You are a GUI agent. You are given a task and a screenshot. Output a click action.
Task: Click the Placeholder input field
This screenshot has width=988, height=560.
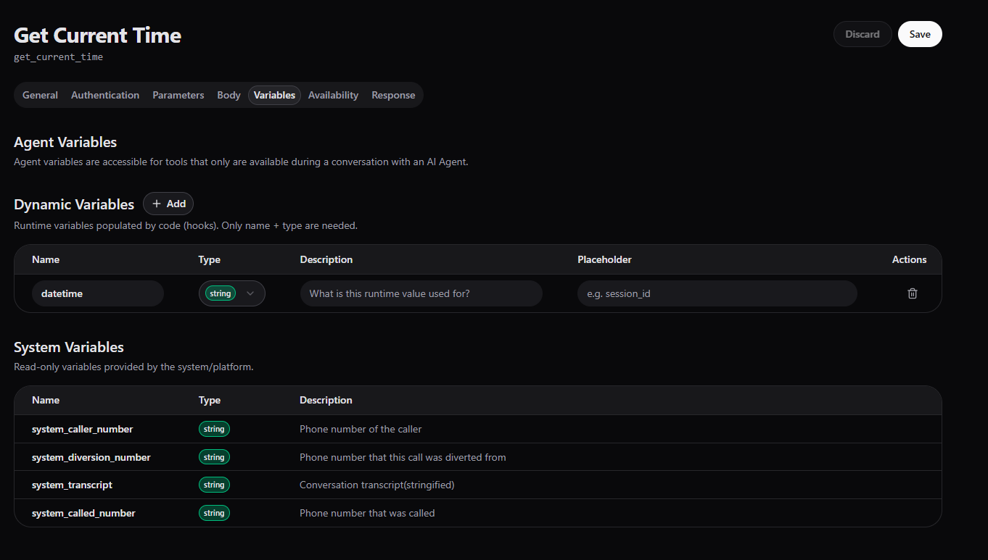coord(717,293)
